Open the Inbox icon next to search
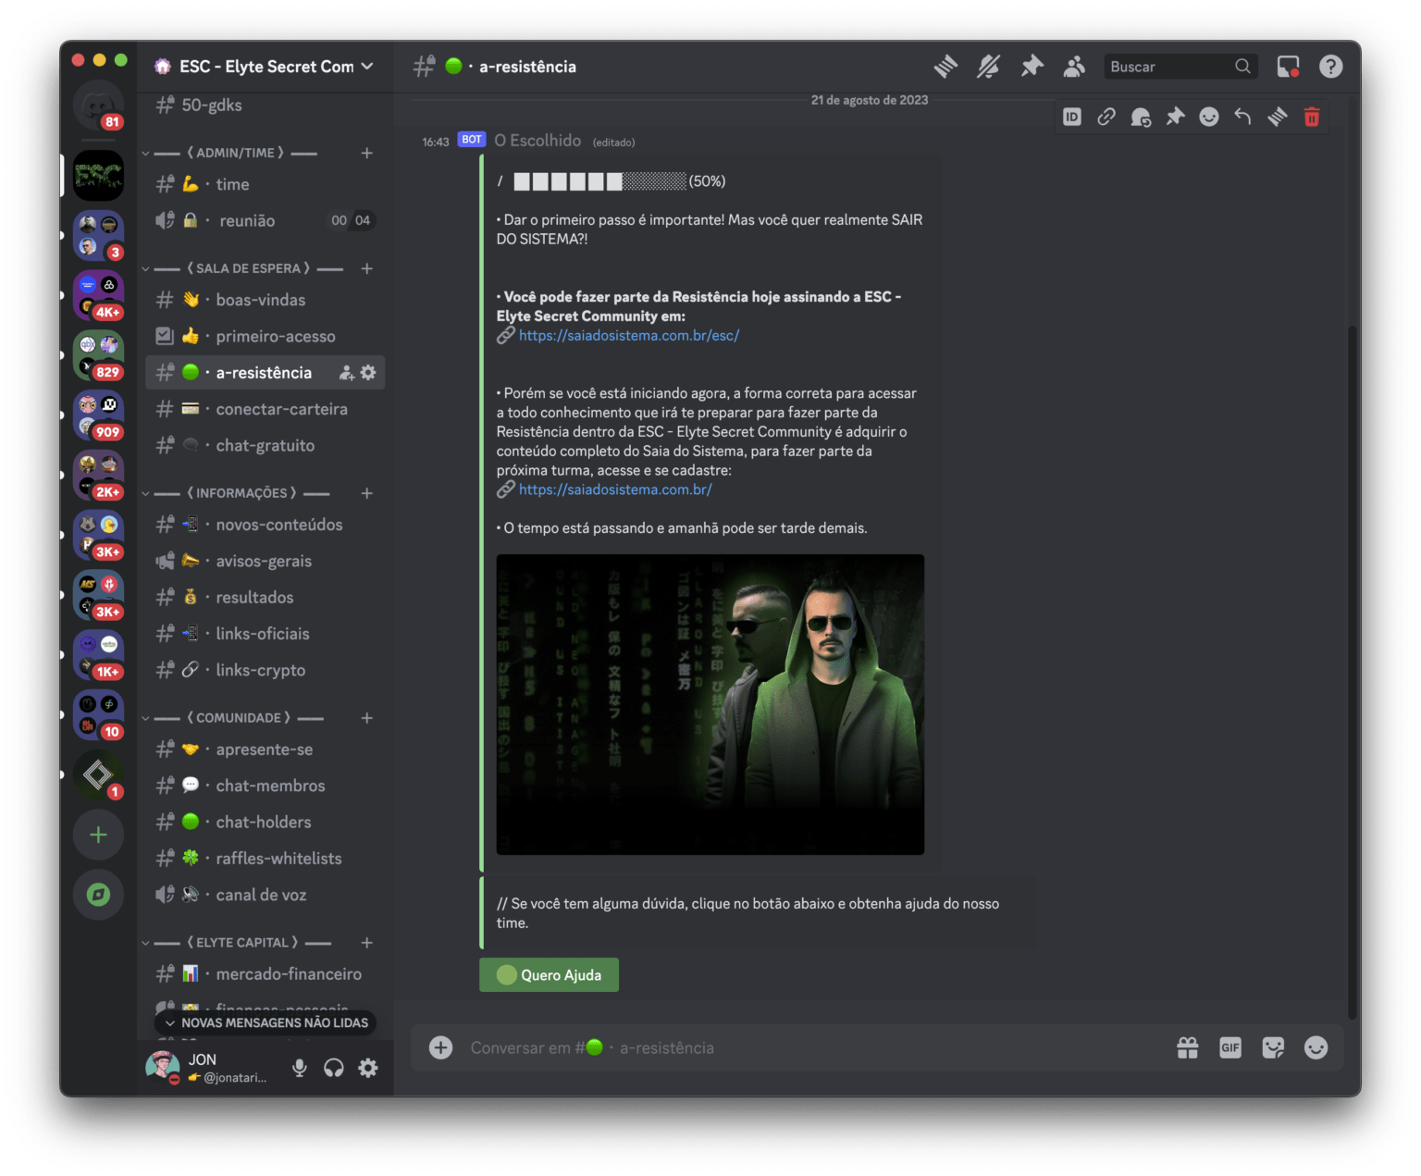1421x1176 pixels. point(1288,67)
